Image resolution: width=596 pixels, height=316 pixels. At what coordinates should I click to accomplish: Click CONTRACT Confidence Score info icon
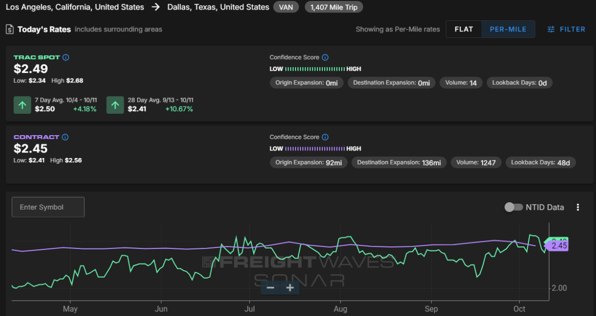pos(325,137)
